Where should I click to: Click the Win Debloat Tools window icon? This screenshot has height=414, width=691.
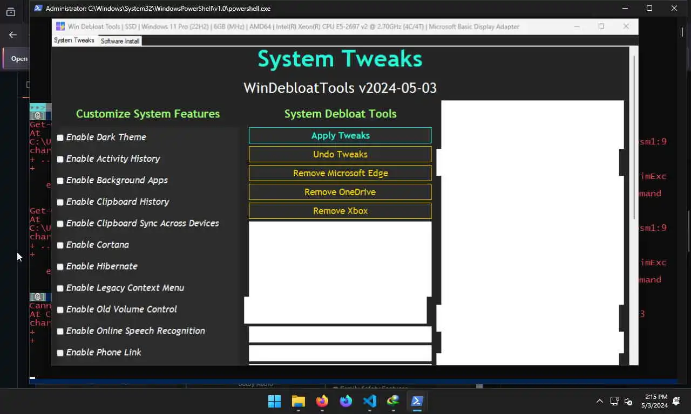point(60,26)
